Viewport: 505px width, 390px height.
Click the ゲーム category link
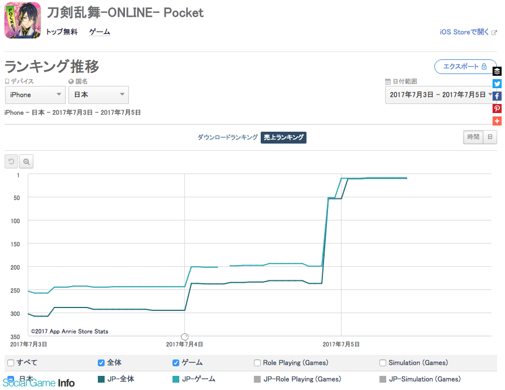coord(100,32)
